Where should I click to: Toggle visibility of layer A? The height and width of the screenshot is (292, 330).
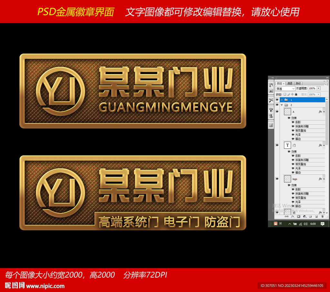point(277,111)
